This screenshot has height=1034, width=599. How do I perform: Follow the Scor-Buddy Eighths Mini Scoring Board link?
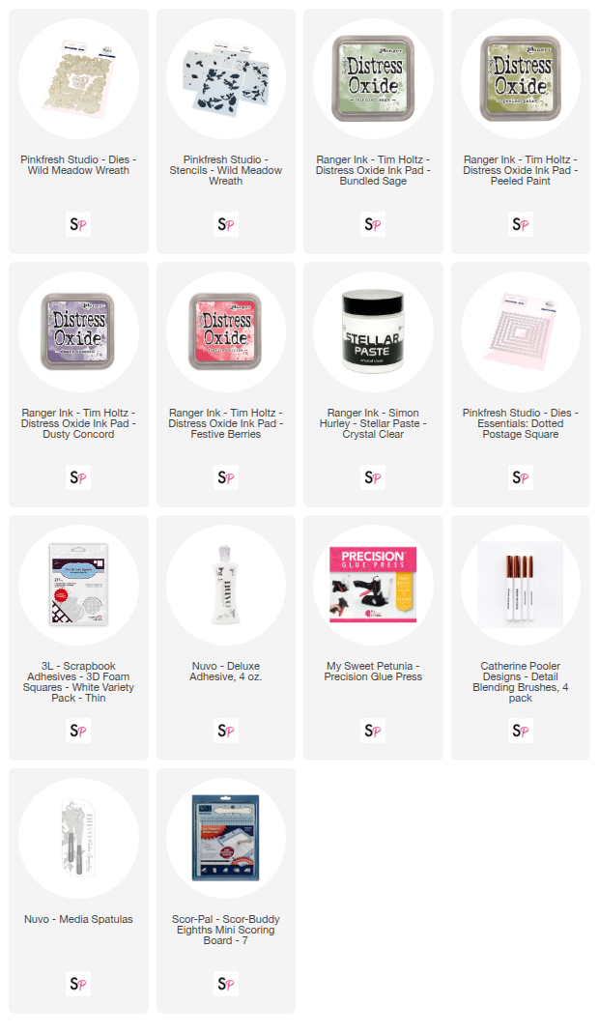pyautogui.click(x=226, y=930)
